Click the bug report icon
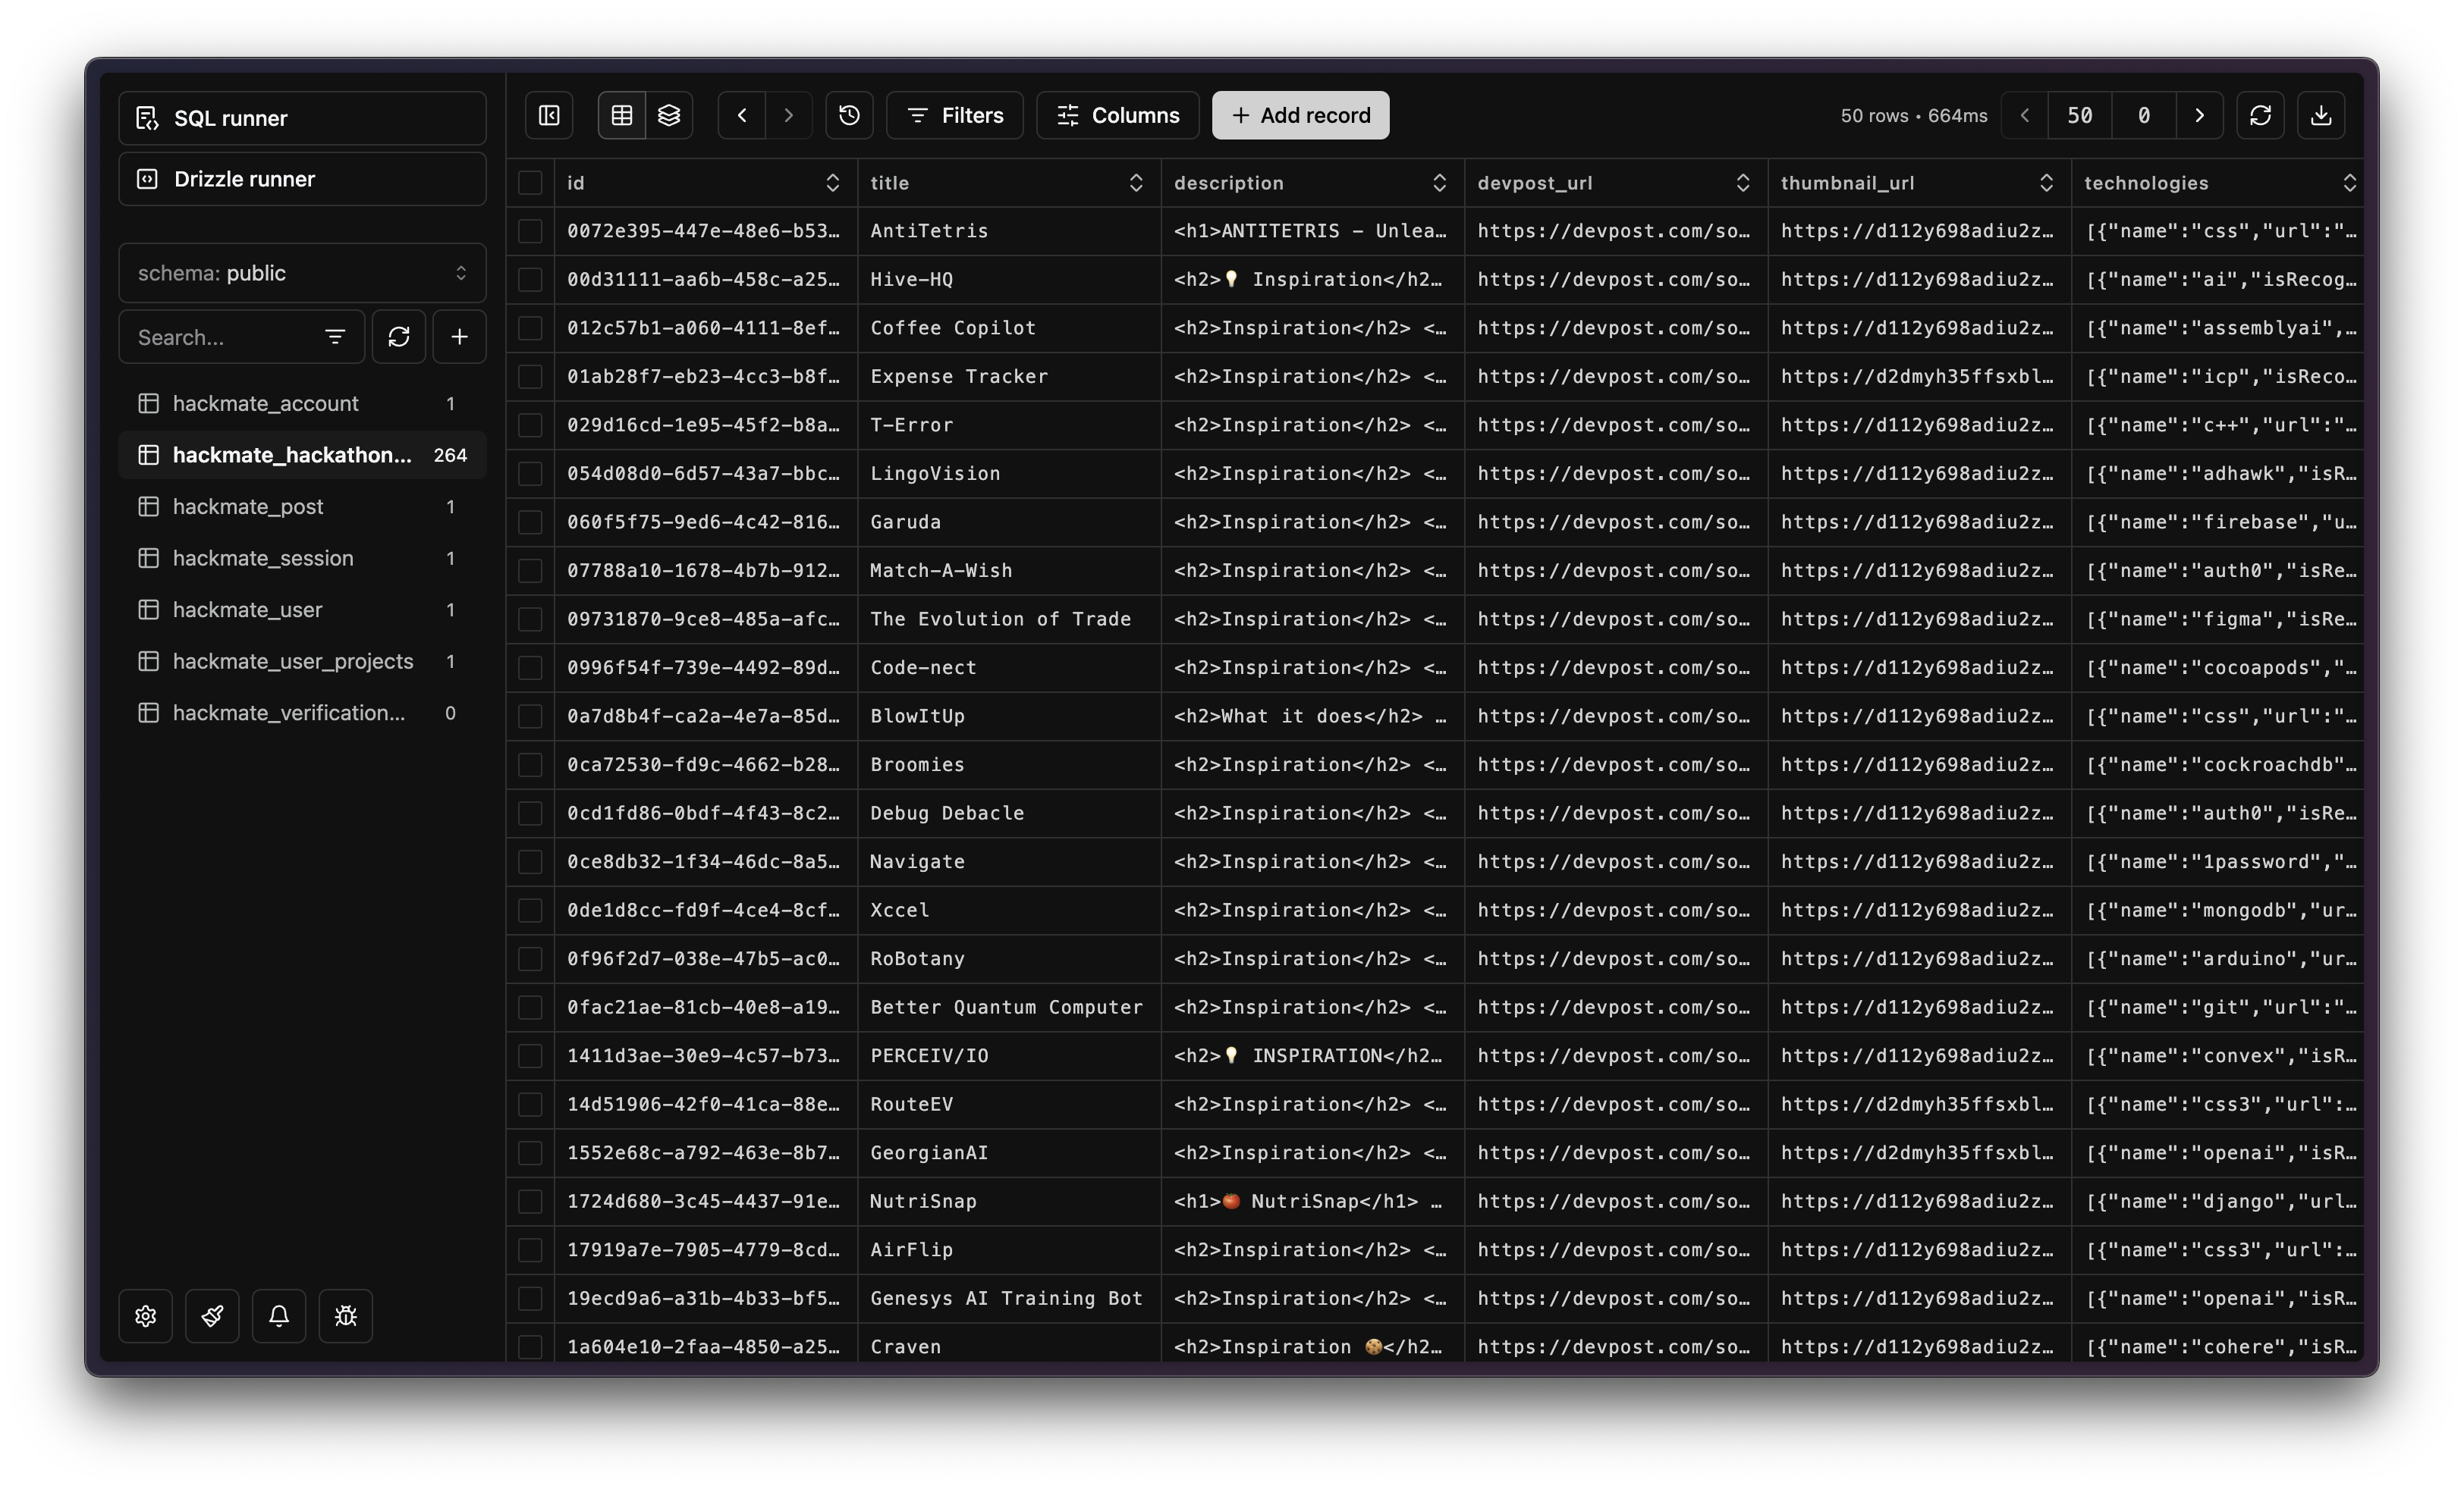Screen dimensions: 2464x1489 (346, 1315)
